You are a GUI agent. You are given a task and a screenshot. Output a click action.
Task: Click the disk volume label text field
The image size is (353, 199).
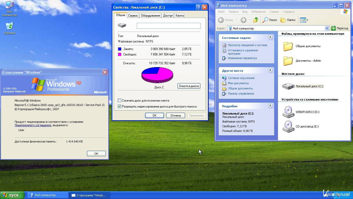click(168, 26)
